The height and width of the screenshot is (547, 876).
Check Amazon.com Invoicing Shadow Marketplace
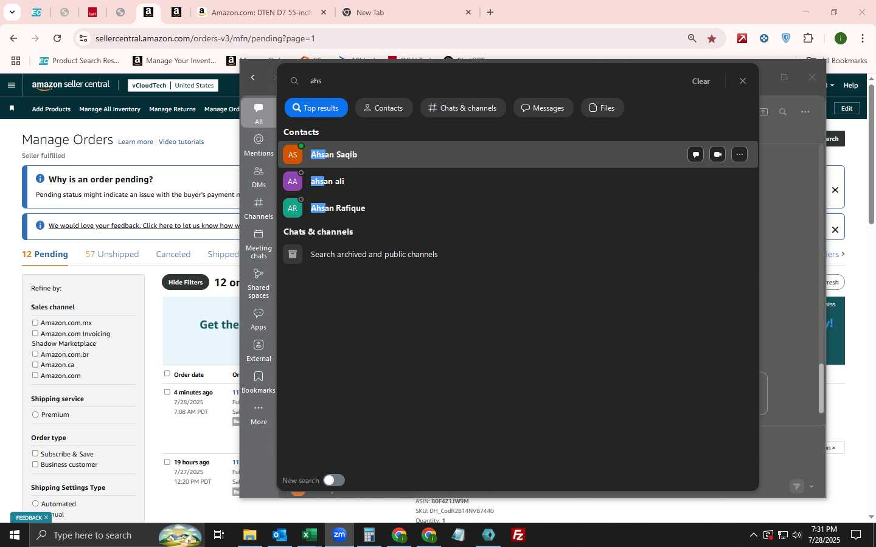point(35,334)
